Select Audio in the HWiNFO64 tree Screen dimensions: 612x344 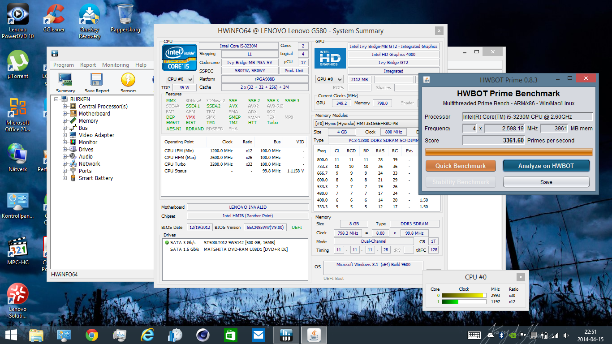pos(86,157)
